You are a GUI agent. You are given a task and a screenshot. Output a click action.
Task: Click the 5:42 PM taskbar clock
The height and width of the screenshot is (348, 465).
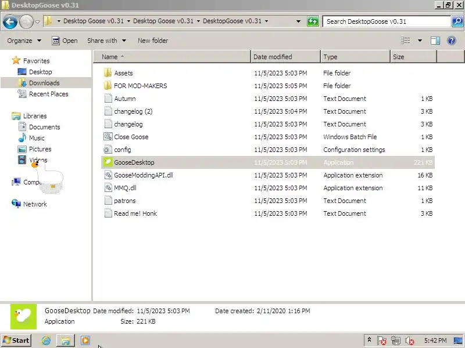click(435, 340)
